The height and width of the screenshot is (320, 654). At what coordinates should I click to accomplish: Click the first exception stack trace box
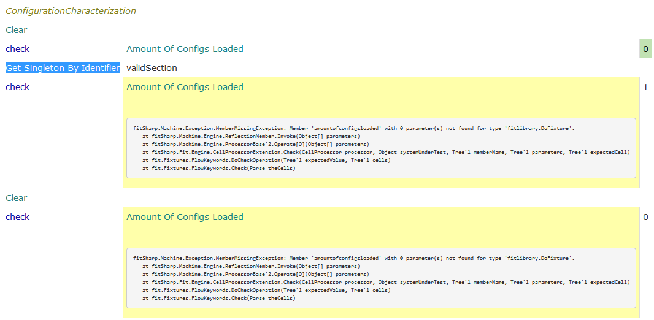(x=380, y=148)
